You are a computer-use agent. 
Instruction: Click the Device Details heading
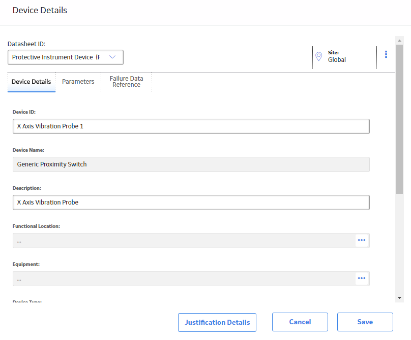40,10
